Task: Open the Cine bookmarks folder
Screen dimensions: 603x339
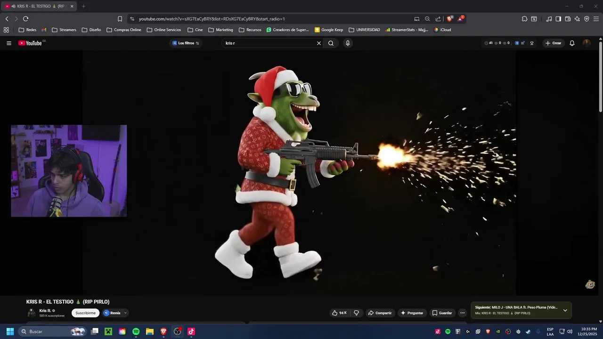Action: coord(195,30)
